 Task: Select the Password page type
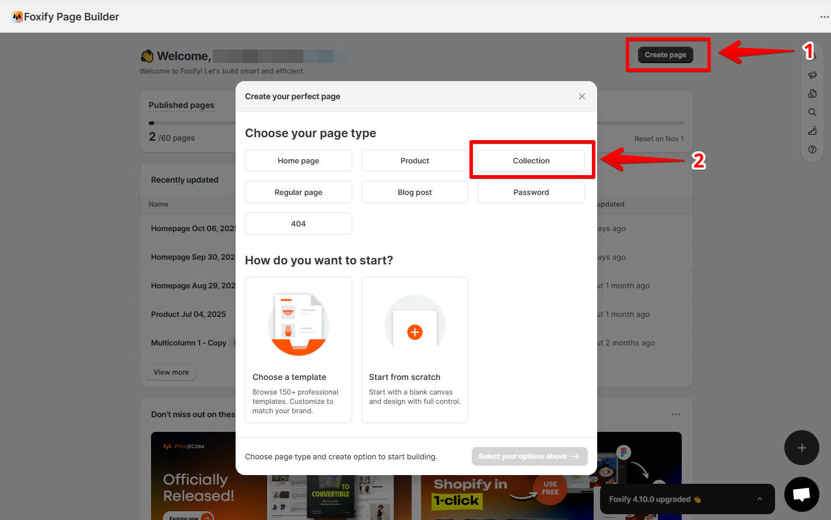[531, 192]
